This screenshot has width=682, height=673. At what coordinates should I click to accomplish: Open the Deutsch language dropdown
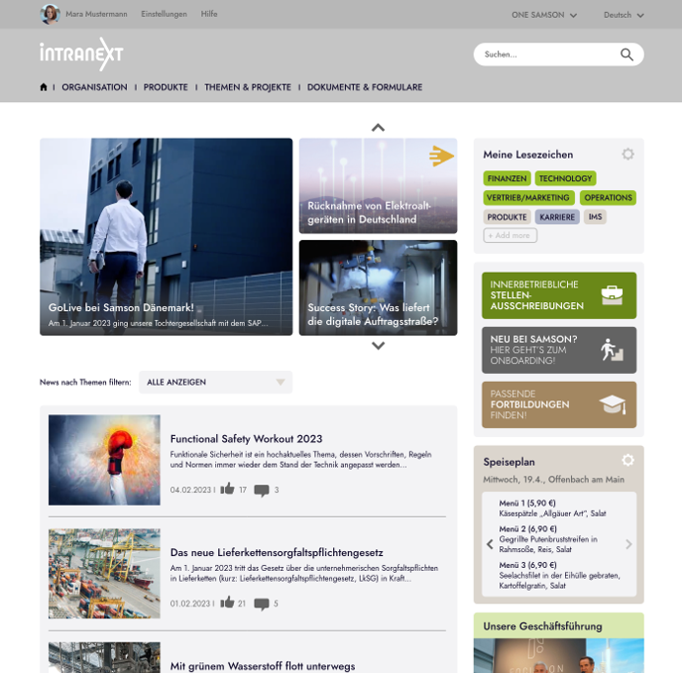(x=624, y=15)
